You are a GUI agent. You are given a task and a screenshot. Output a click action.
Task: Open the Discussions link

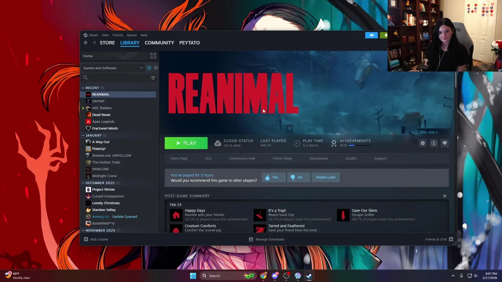[318, 158]
